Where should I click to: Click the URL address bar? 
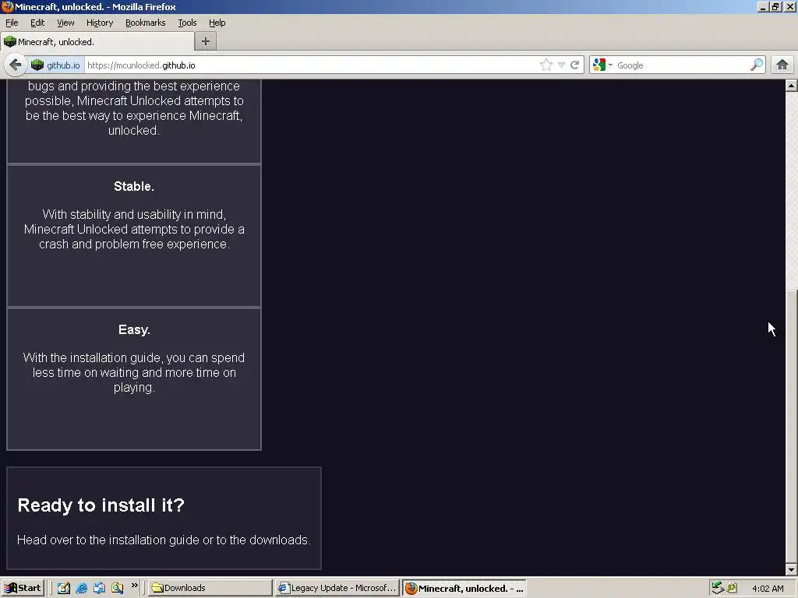(x=310, y=65)
